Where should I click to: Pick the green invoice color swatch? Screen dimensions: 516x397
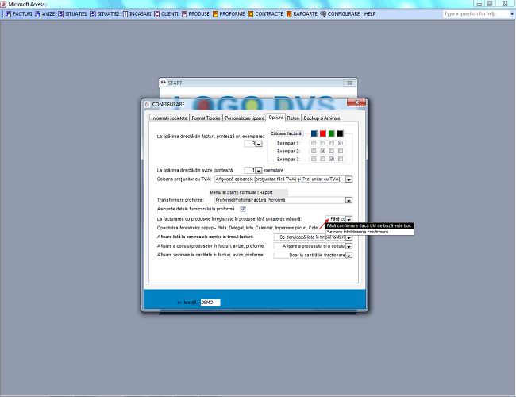click(331, 133)
